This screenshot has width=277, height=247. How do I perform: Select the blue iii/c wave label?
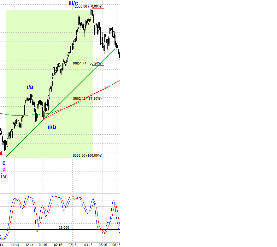pos(73,3)
